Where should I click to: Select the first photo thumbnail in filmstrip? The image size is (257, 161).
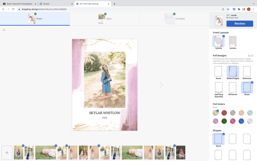point(19,152)
